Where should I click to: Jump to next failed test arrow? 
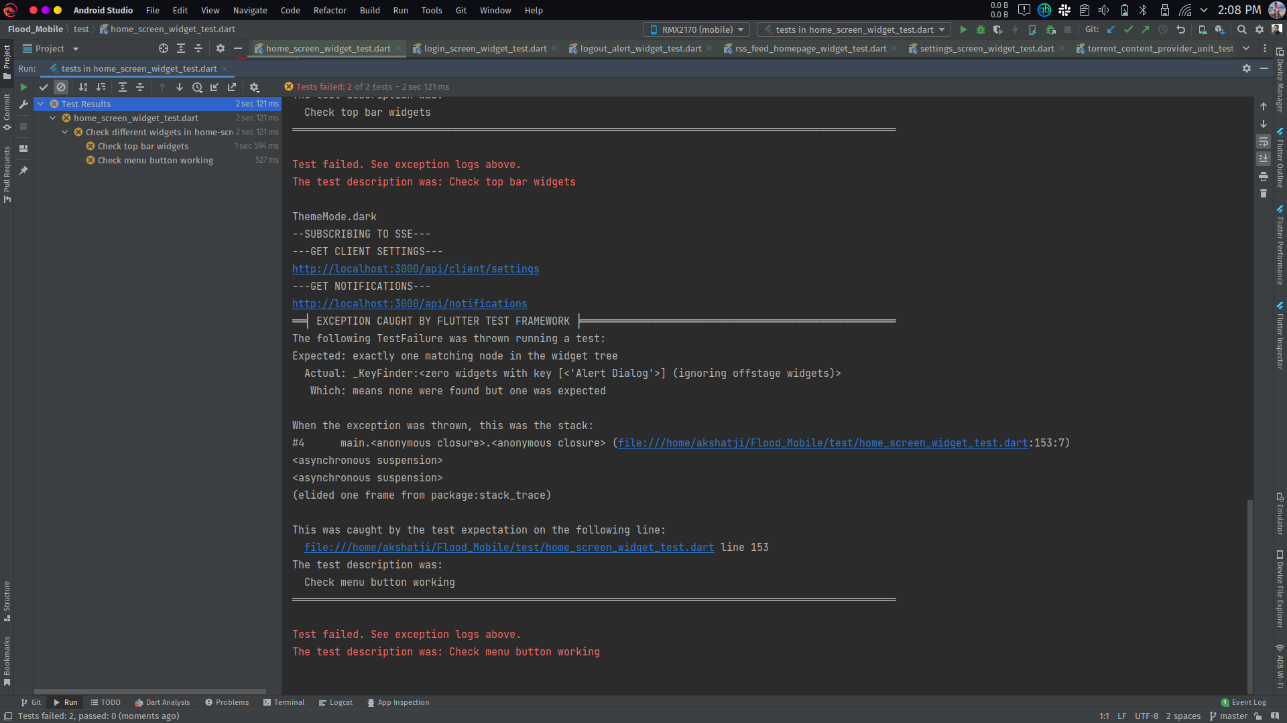[180, 87]
